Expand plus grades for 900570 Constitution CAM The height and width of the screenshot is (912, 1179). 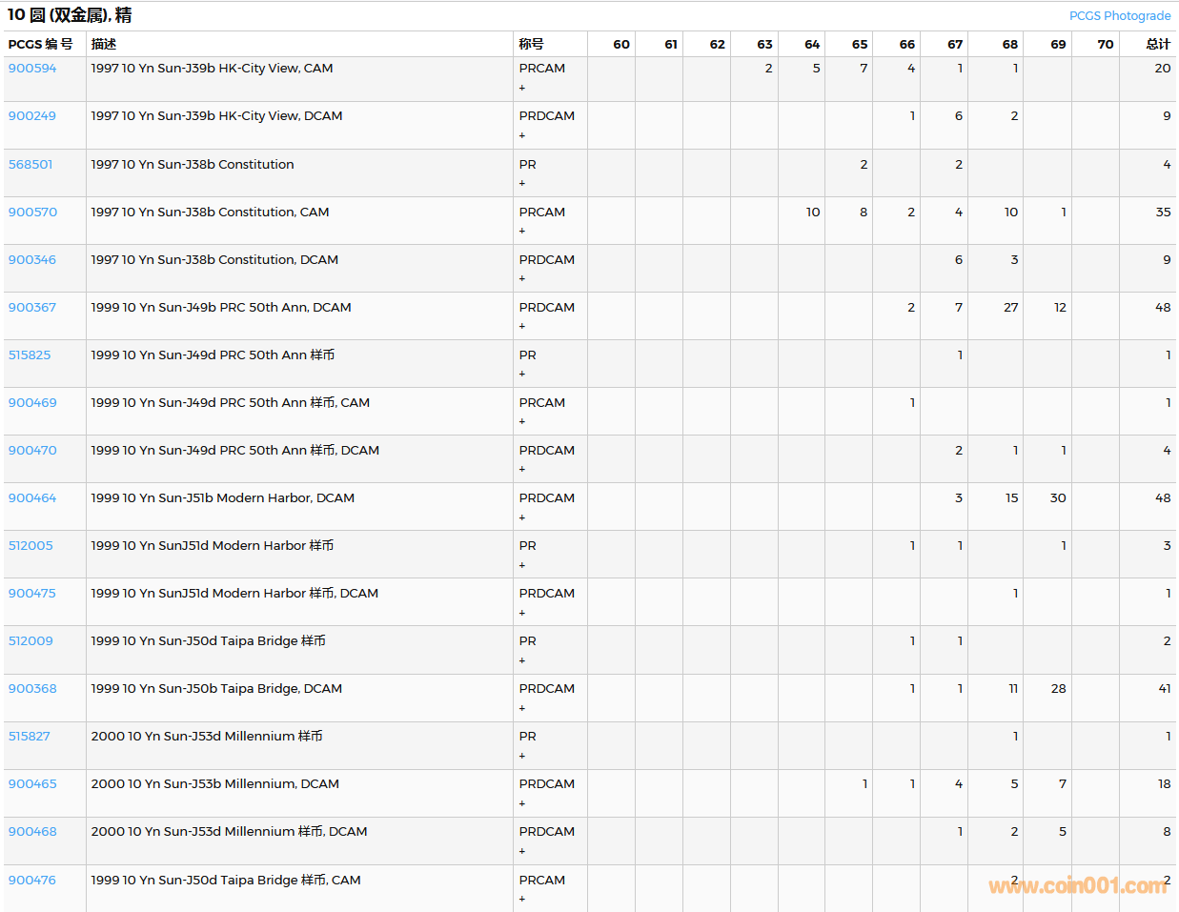tap(522, 231)
